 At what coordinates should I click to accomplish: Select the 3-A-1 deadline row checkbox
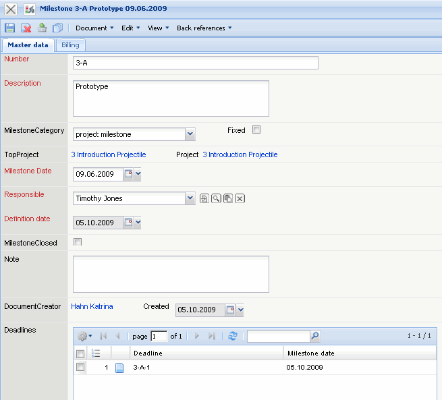coord(80,368)
